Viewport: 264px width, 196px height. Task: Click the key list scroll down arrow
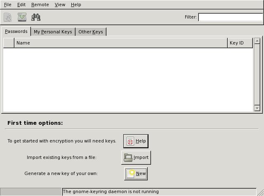[x=257, y=108]
